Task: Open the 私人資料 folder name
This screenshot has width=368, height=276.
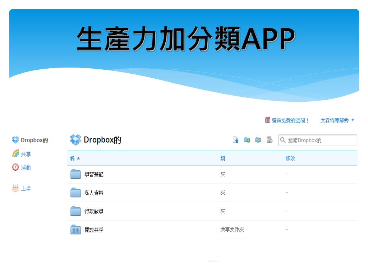Action: coord(94,193)
